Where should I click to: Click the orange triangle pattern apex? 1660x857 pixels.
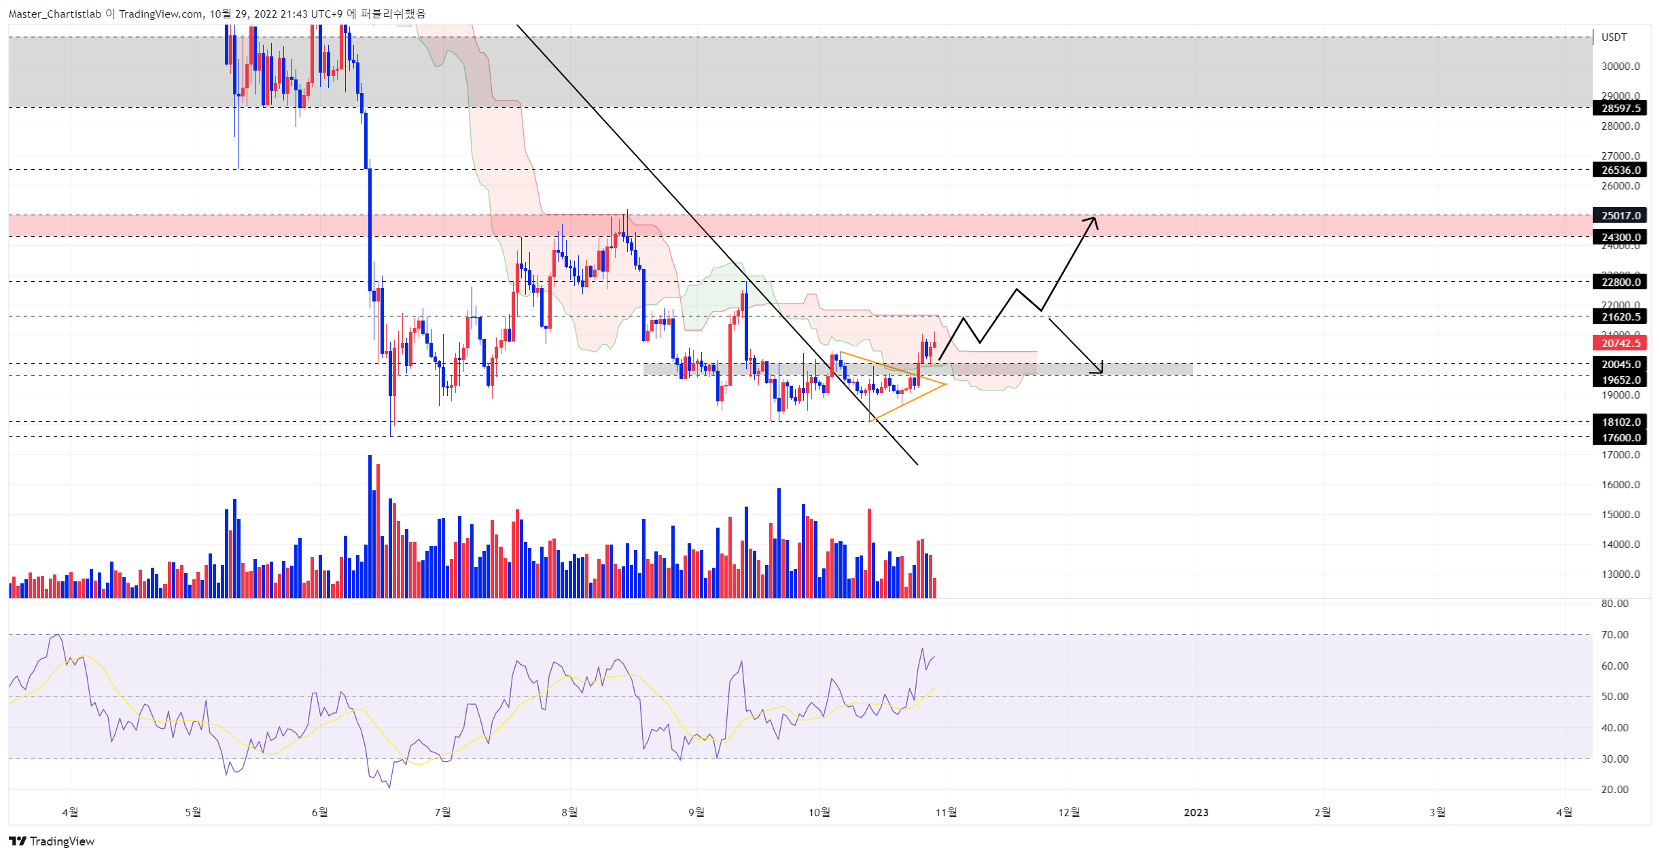pos(945,384)
